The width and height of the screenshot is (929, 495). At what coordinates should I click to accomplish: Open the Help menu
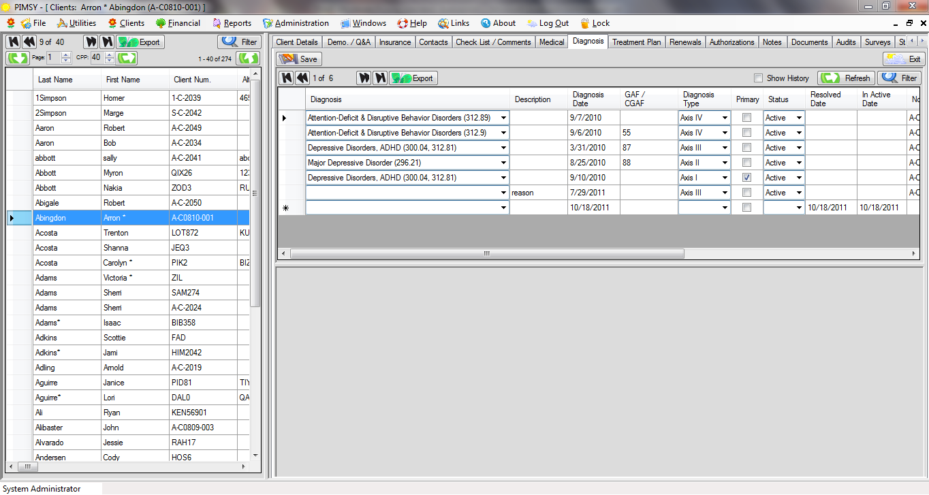[x=412, y=22]
